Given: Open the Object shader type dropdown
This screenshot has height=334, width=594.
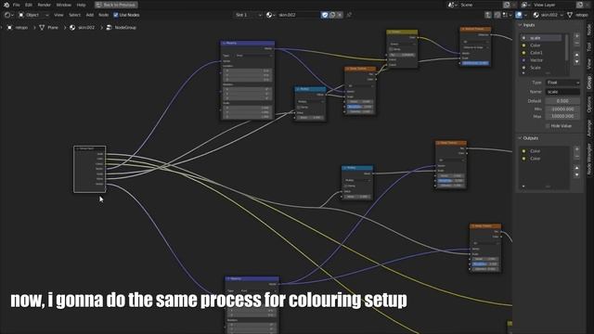Looking at the screenshot, I should click(x=33, y=15).
